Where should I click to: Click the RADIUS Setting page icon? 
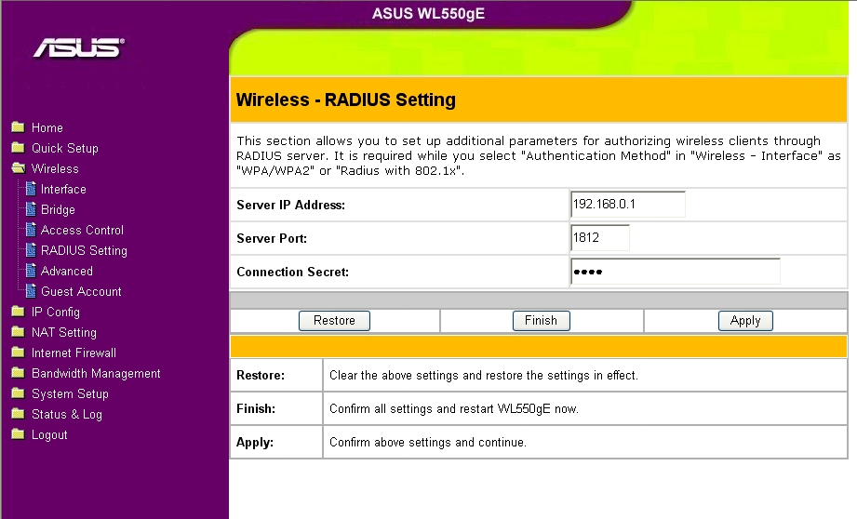click(31, 250)
